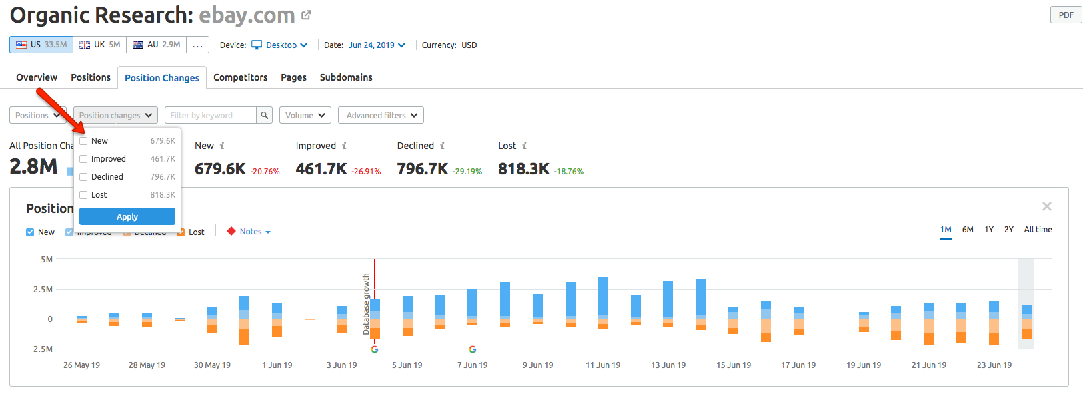Screen dimensions: 1083x394
Task: Click the Google update icon near 5 Jun 19
Action: (375, 349)
